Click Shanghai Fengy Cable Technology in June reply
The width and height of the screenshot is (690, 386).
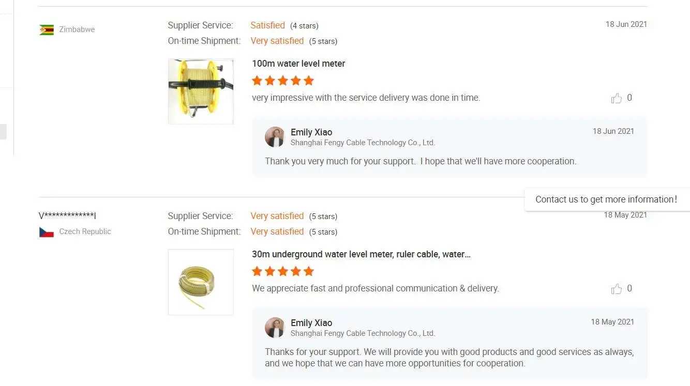click(x=363, y=143)
